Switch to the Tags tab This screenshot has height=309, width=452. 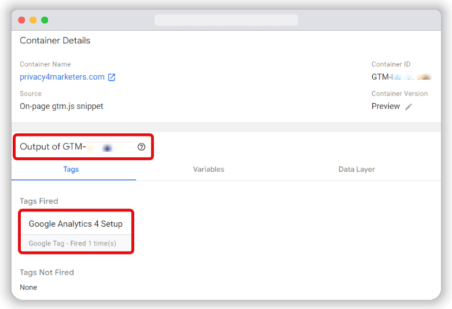pos(71,169)
